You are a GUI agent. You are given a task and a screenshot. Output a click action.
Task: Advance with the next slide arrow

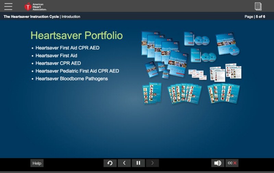[152, 163]
